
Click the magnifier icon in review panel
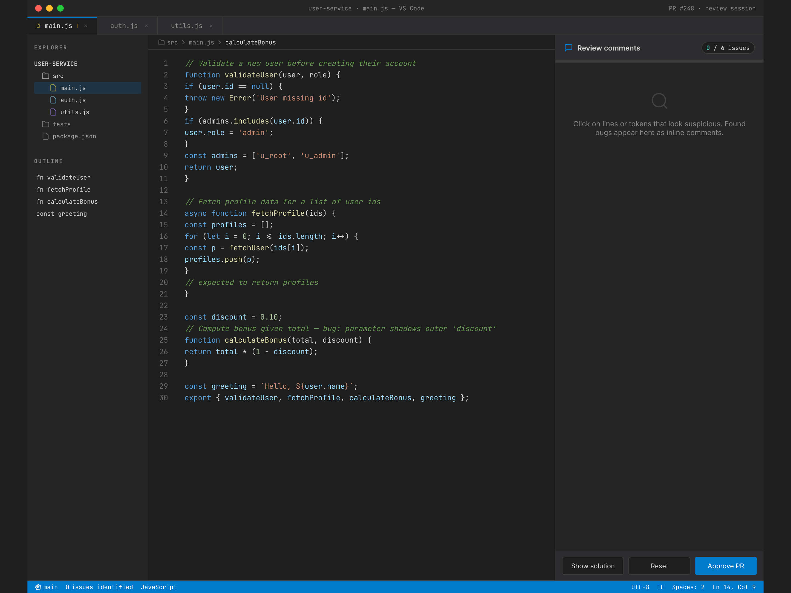(659, 101)
